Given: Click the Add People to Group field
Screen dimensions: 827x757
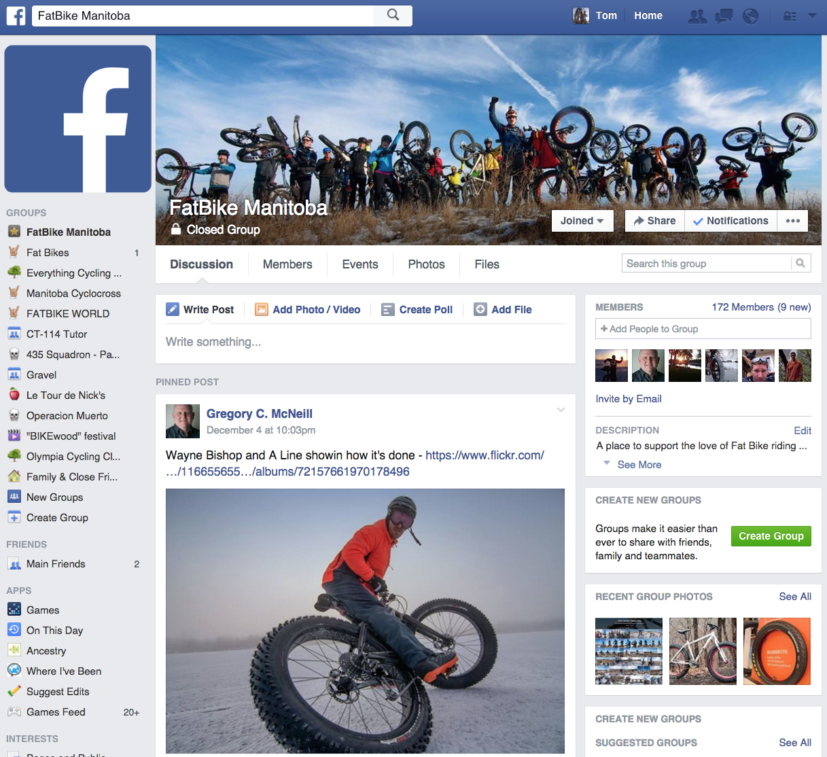Looking at the screenshot, I should pyautogui.click(x=703, y=329).
